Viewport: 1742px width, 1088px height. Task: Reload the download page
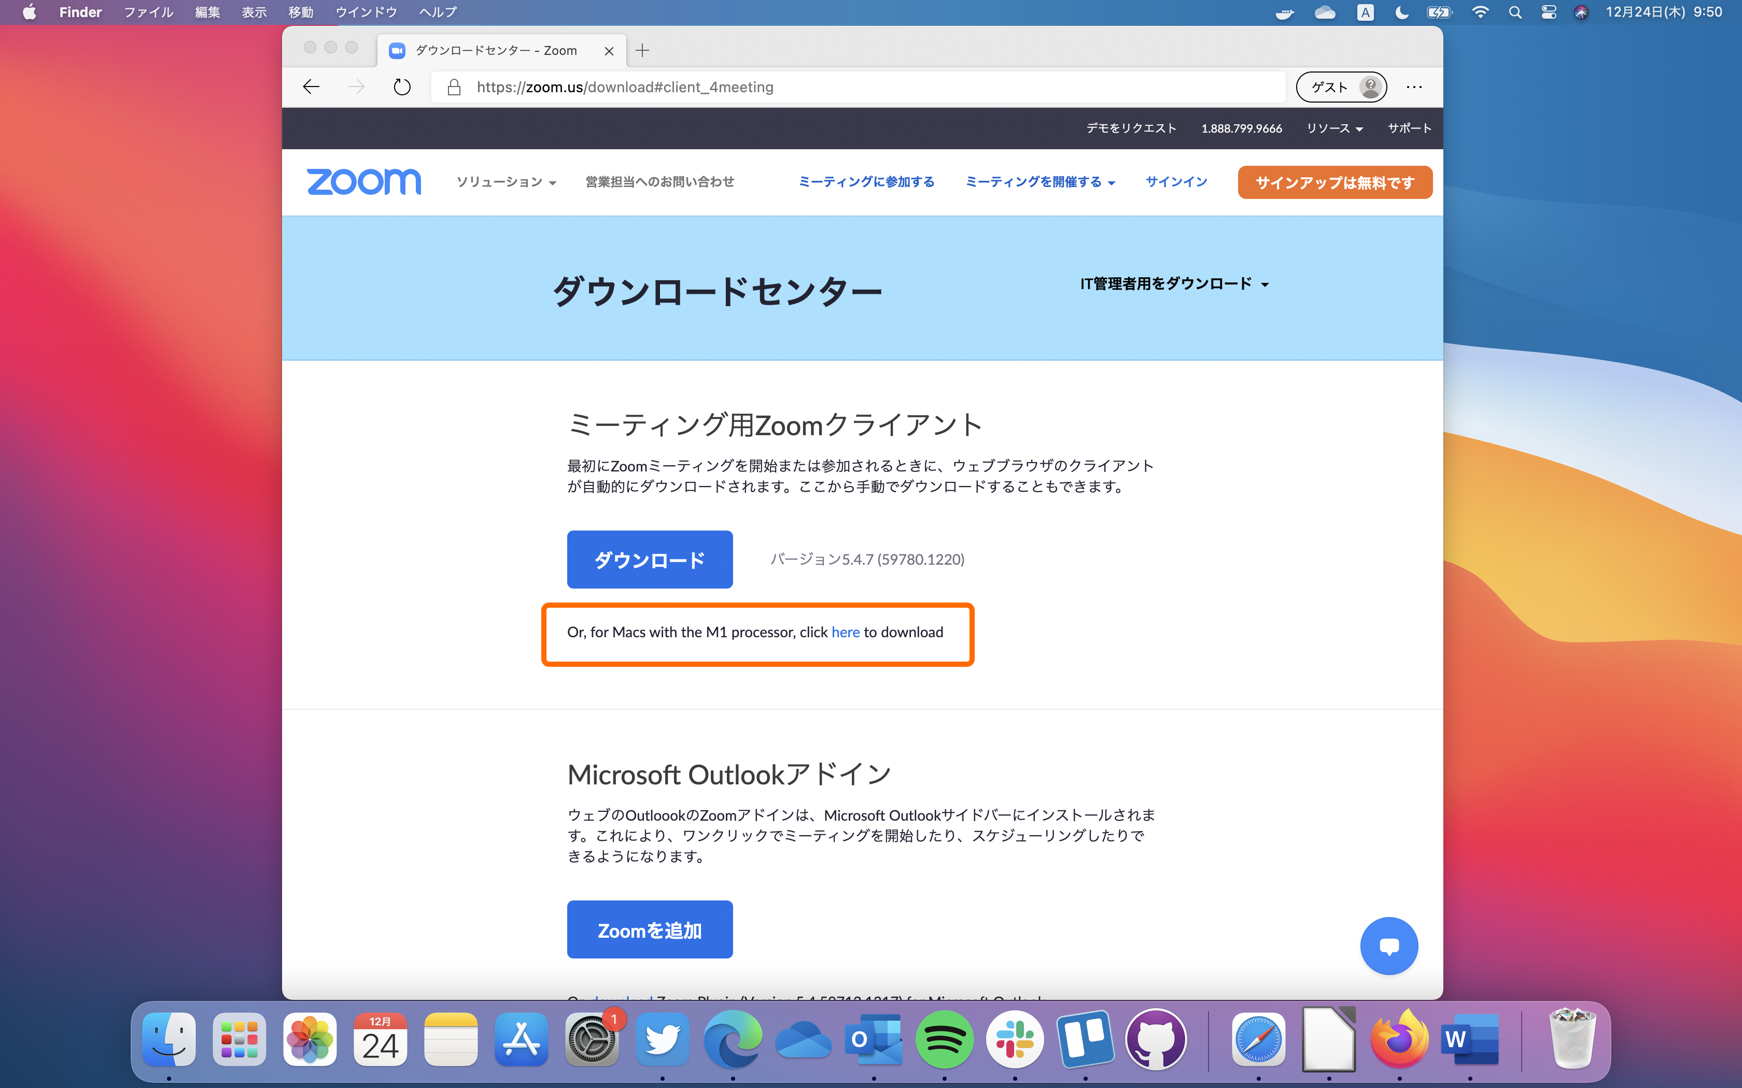coord(402,87)
